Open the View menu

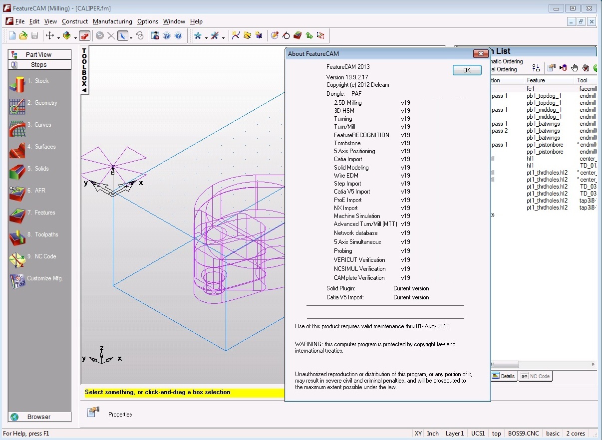(50, 21)
